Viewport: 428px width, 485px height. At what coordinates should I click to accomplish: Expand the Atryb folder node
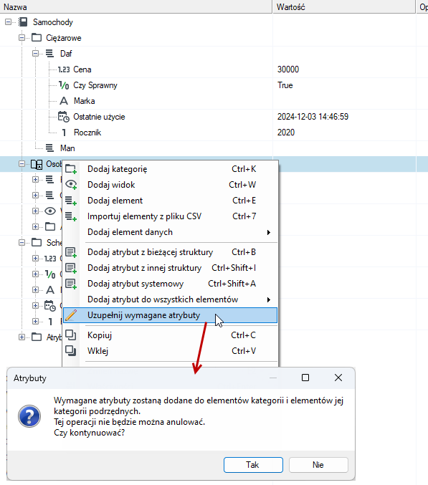[x=22, y=337]
